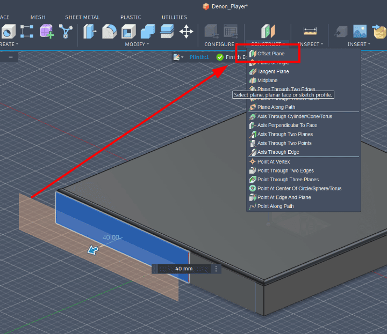The height and width of the screenshot is (334, 387).
Task: Click the 40 mm distance input field
Action: pyautogui.click(x=184, y=269)
